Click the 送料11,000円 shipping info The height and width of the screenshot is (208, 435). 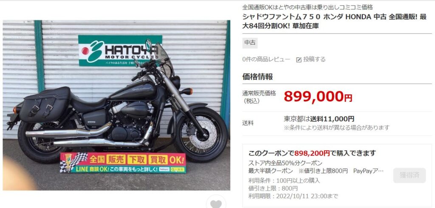point(332,119)
